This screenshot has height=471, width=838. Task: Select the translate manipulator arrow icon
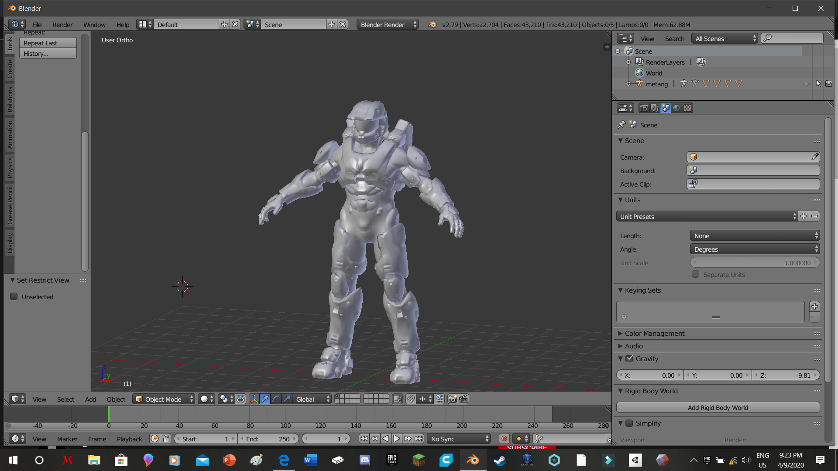click(265, 399)
